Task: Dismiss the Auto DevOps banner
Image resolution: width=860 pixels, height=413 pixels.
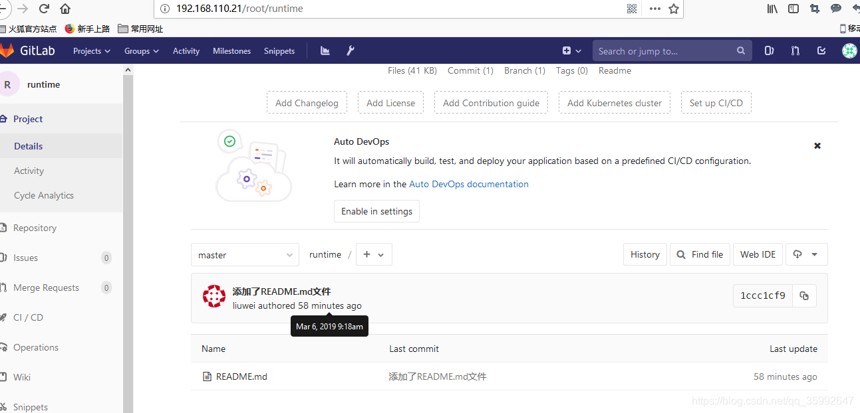Action: pos(817,145)
